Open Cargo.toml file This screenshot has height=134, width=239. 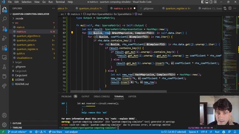(21, 75)
